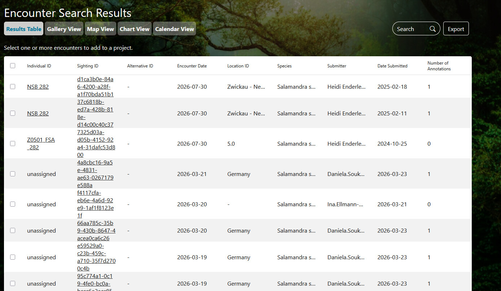501x291 pixels.
Task: Select the Results Table tab
Action: pyautogui.click(x=24, y=29)
